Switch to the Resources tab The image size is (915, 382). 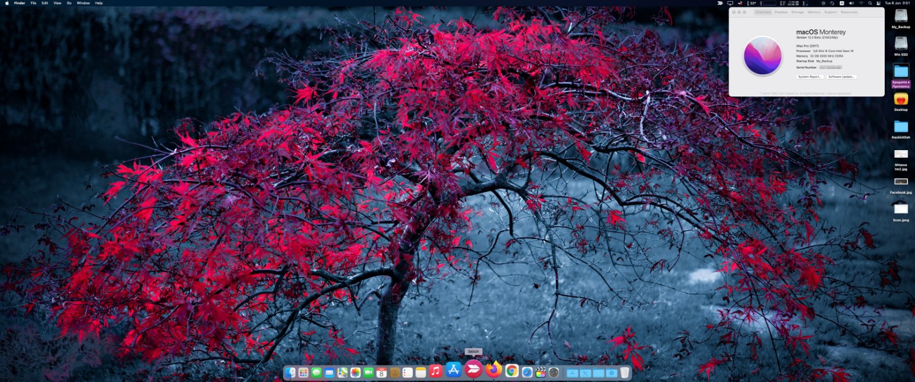click(x=849, y=12)
